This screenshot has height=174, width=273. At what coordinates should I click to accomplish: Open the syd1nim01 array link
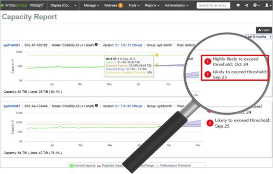12,45
